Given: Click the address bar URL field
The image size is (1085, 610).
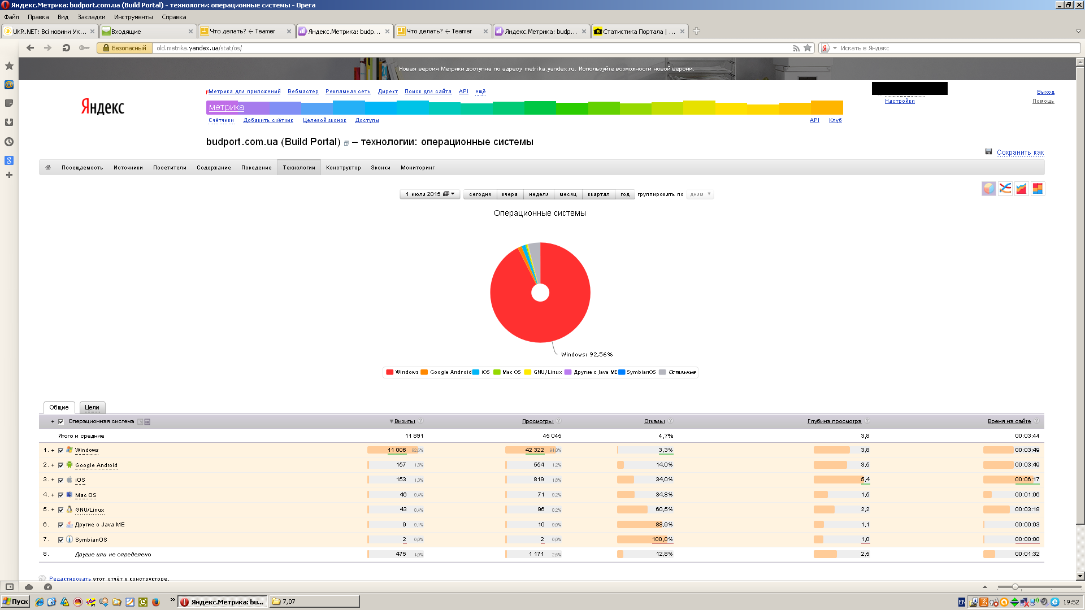Looking at the screenshot, I should (472, 48).
